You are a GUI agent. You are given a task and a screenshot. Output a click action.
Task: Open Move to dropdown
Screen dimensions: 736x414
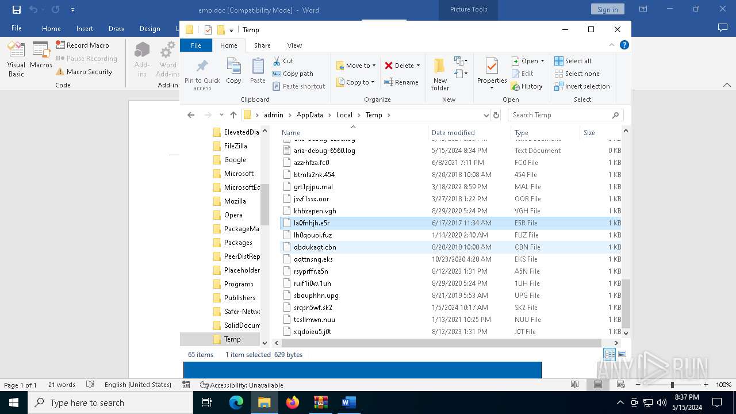[356, 66]
